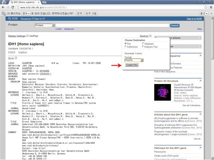
Task: Open the translate options dropdown
Action: point(204,13)
